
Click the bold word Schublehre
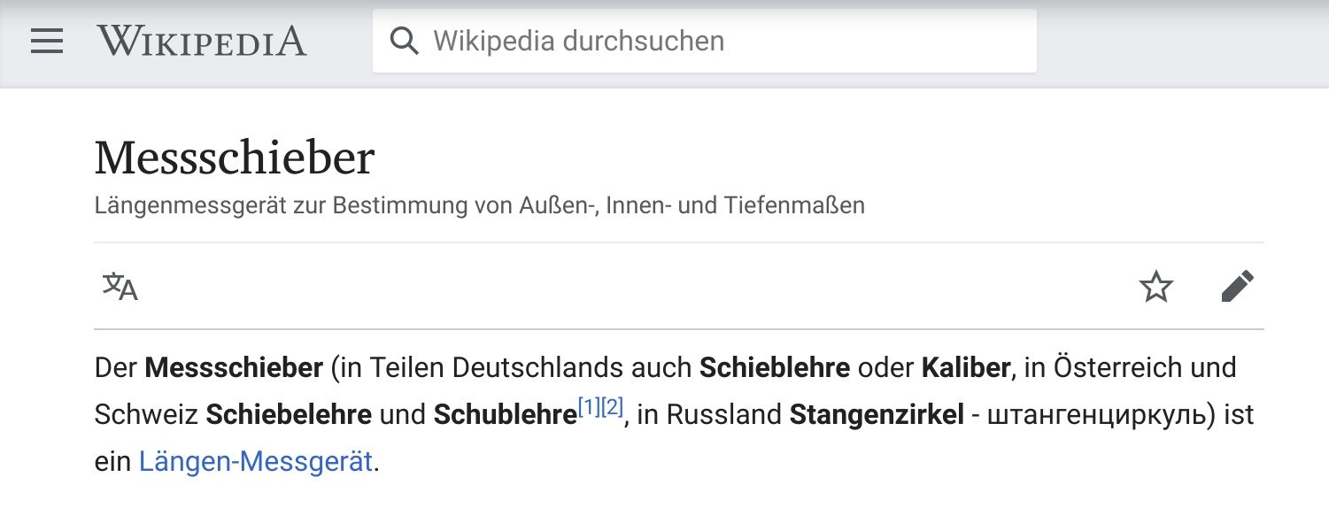coord(505,415)
